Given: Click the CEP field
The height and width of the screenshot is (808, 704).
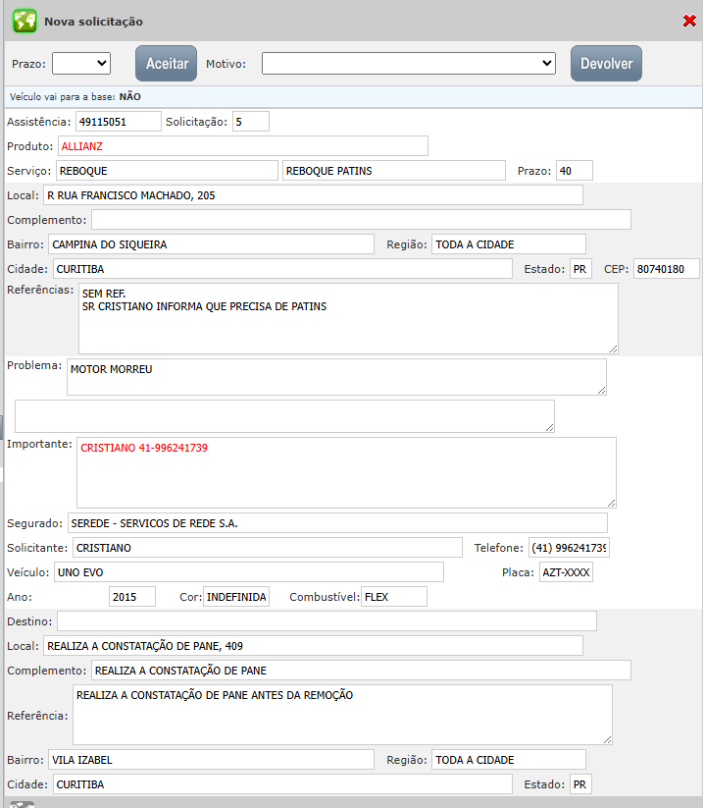Looking at the screenshot, I should pyautogui.click(x=666, y=269).
